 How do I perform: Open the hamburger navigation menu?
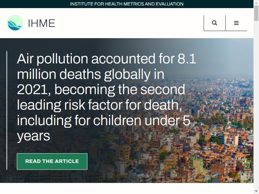click(236, 23)
